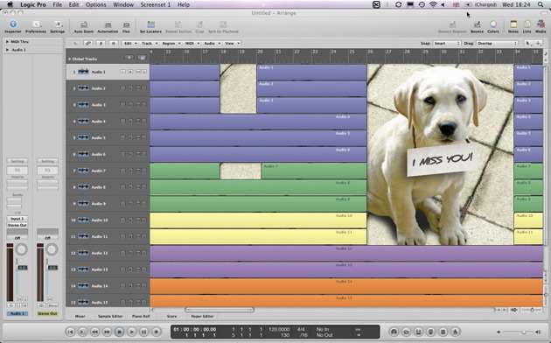Open the Colors palette icon
Screen dimensions: 551x343
click(493, 24)
